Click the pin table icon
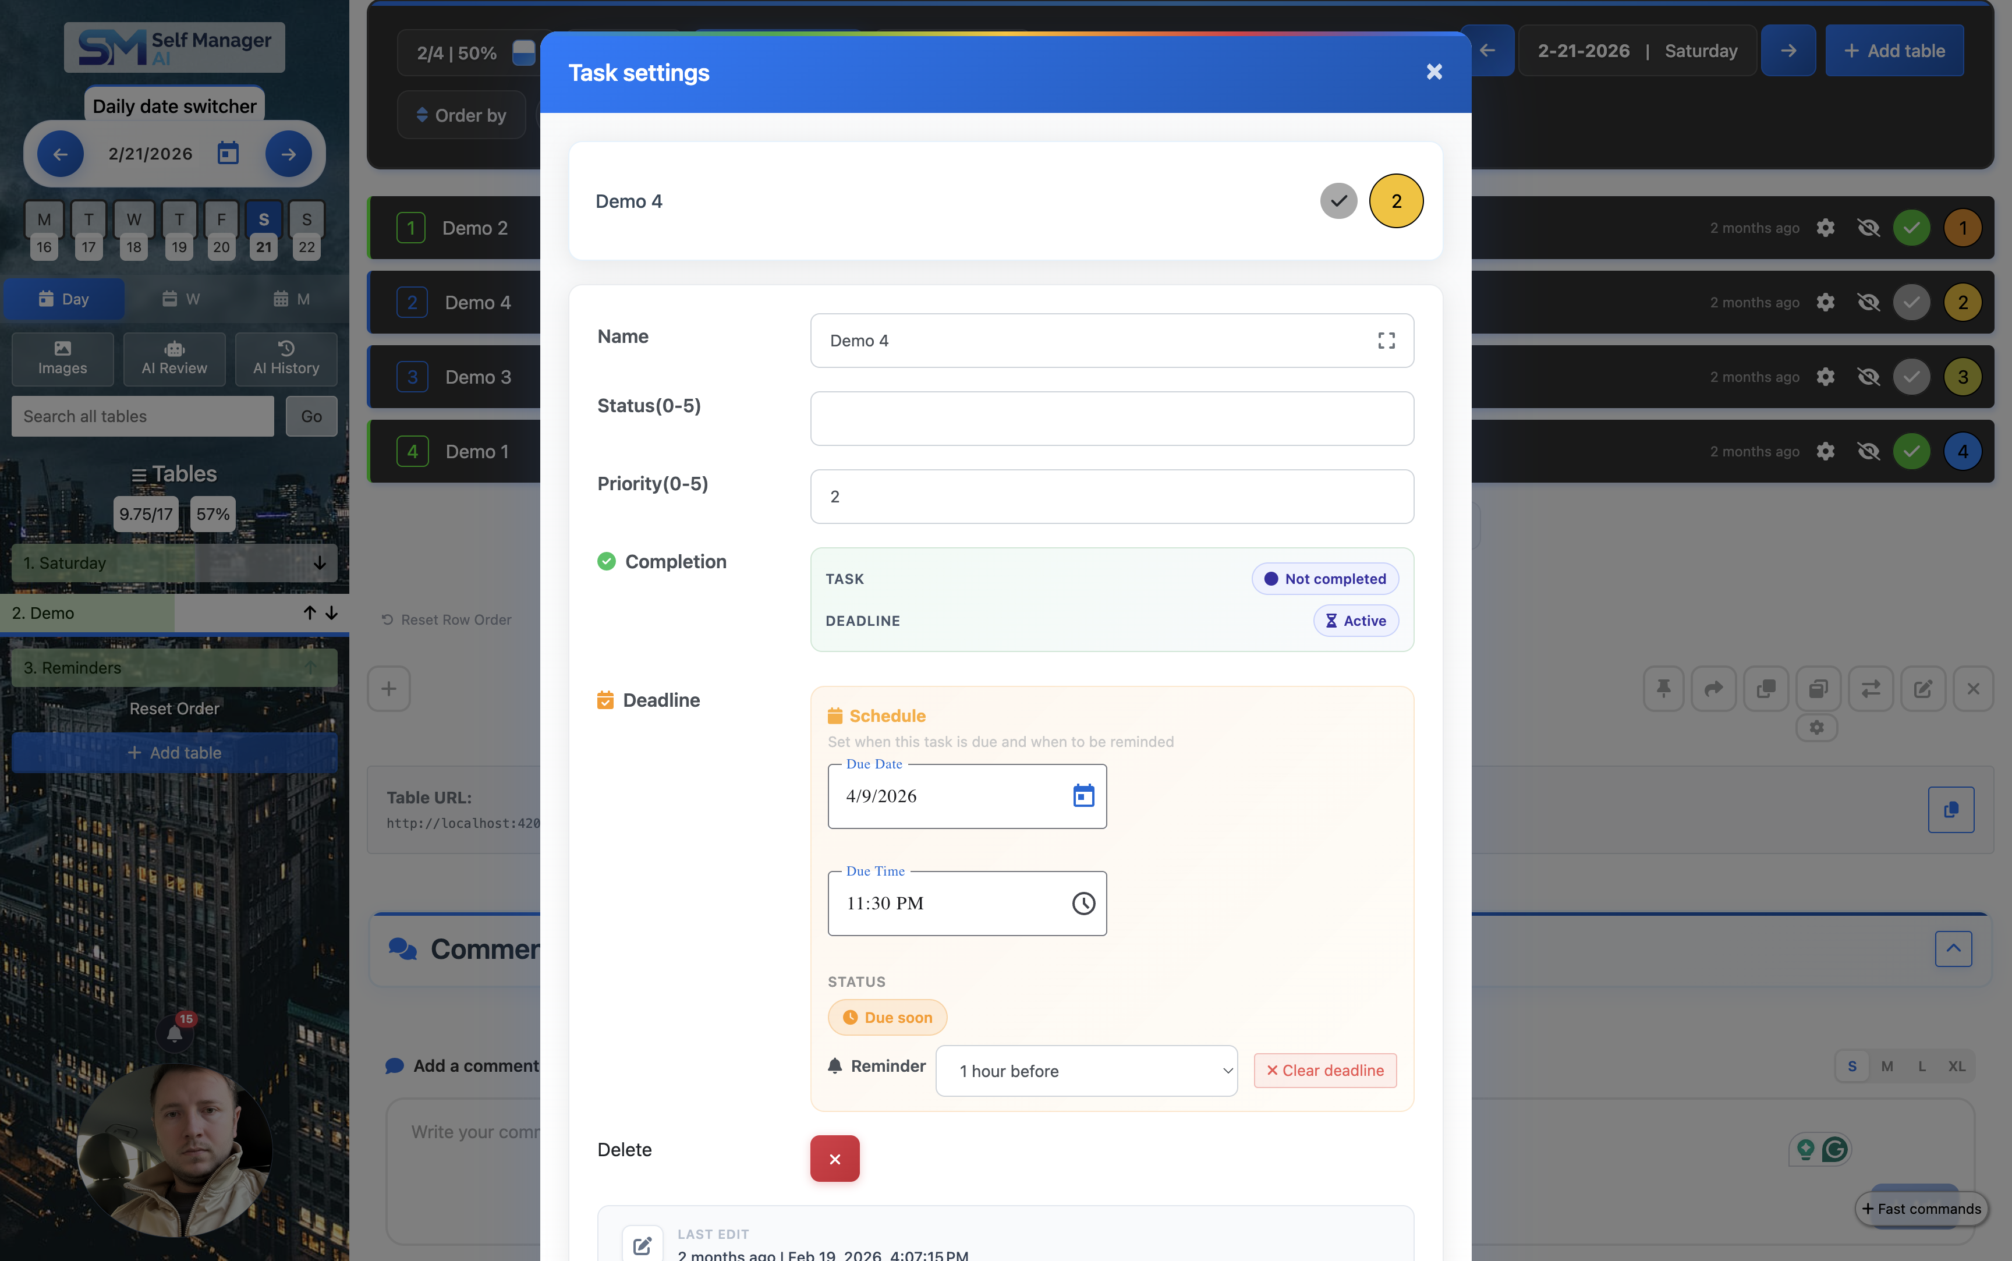The width and height of the screenshot is (2012, 1261). click(1663, 689)
